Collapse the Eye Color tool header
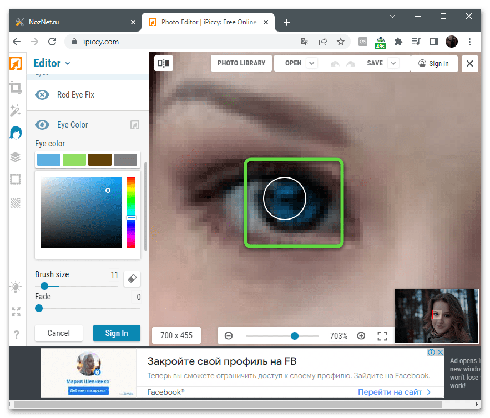Screen dimensions: 490x418 point(88,125)
